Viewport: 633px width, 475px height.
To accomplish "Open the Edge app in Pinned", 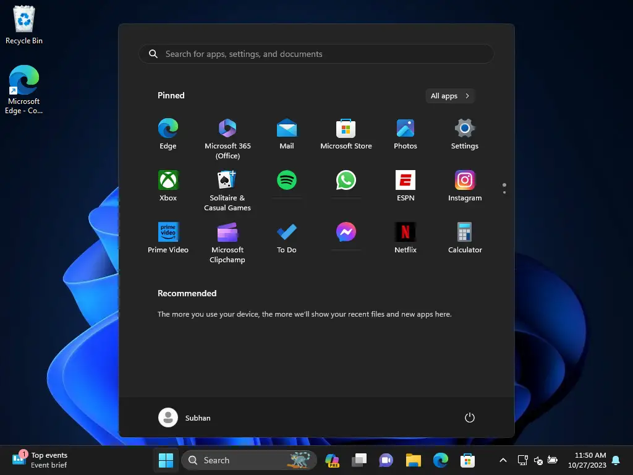I will point(168,134).
